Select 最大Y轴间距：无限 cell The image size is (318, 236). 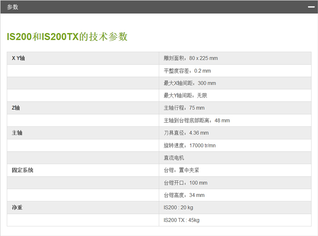(235, 96)
